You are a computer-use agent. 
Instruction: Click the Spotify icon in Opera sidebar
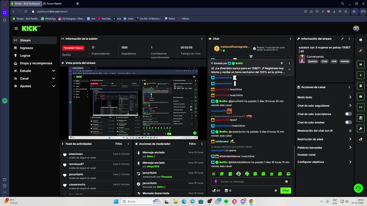tap(5, 101)
